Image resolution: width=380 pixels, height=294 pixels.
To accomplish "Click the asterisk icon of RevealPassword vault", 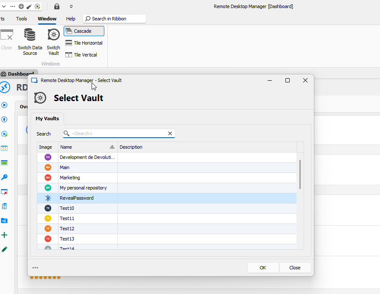I will pyautogui.click(x=48, y=198).
